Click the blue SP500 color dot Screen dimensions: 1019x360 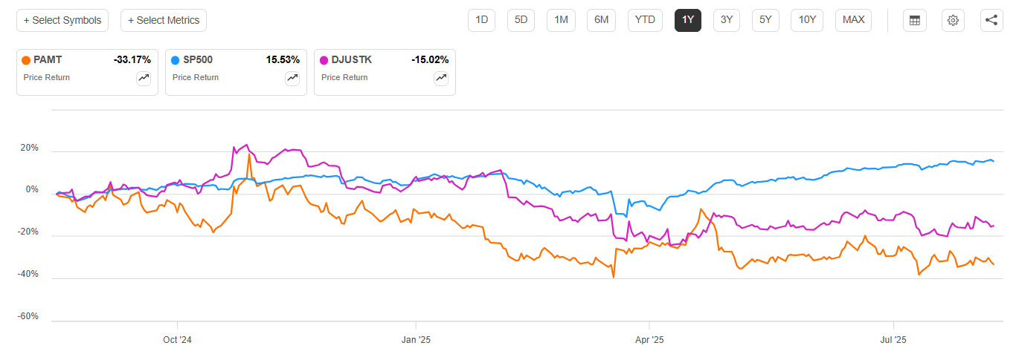pyautogui.click(x=176, y=60)
